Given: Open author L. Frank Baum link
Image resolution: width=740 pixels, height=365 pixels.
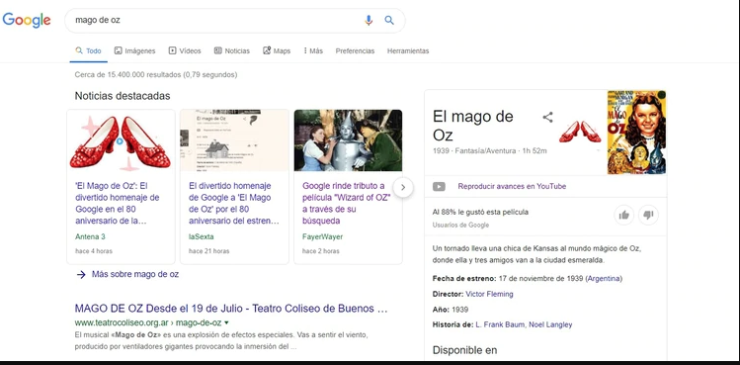Looking at the screenshot, I should coord(500,324).
